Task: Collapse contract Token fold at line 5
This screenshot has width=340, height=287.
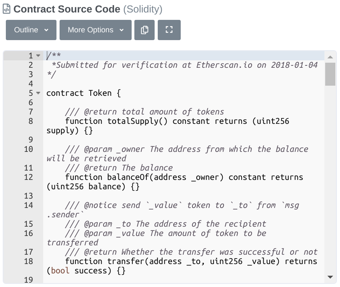Action: (x=38, y=93)
